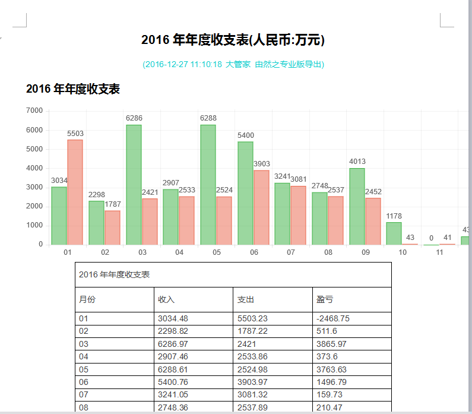472x414 pixels.
Task: Click the 月份 column header
Action: click(x=115, y=299)
